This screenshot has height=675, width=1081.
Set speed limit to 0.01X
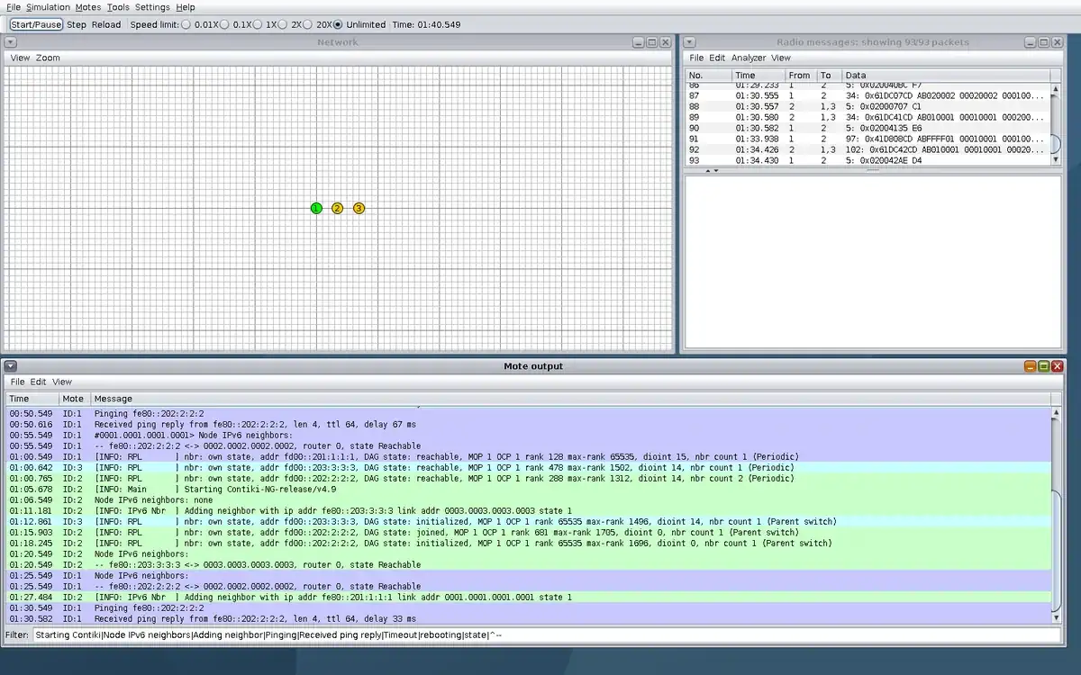pyautogui.click(x=186, y=24)
